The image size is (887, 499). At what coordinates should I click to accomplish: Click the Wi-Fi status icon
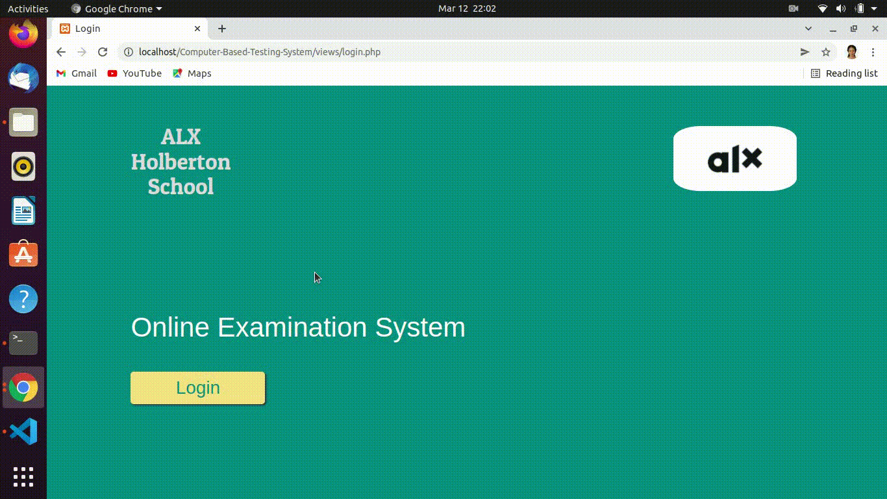pyautogui.click(x=823, y=8)
